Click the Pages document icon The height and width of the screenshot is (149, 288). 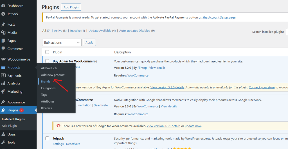pyautogui.click(x=3, y=41)
